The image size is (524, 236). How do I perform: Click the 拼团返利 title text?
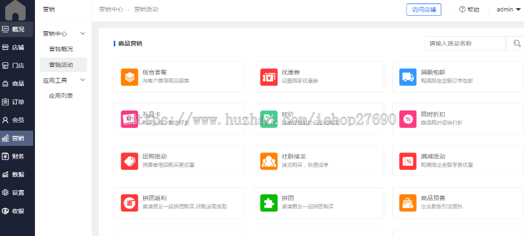click(x=155, y=198)
